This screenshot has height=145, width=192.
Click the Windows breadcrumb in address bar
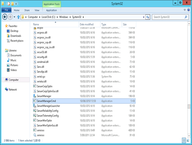point(64,17)
